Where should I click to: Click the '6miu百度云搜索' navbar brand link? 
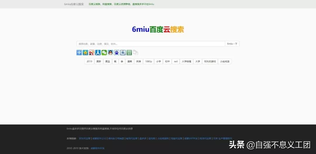click(74, 4)
